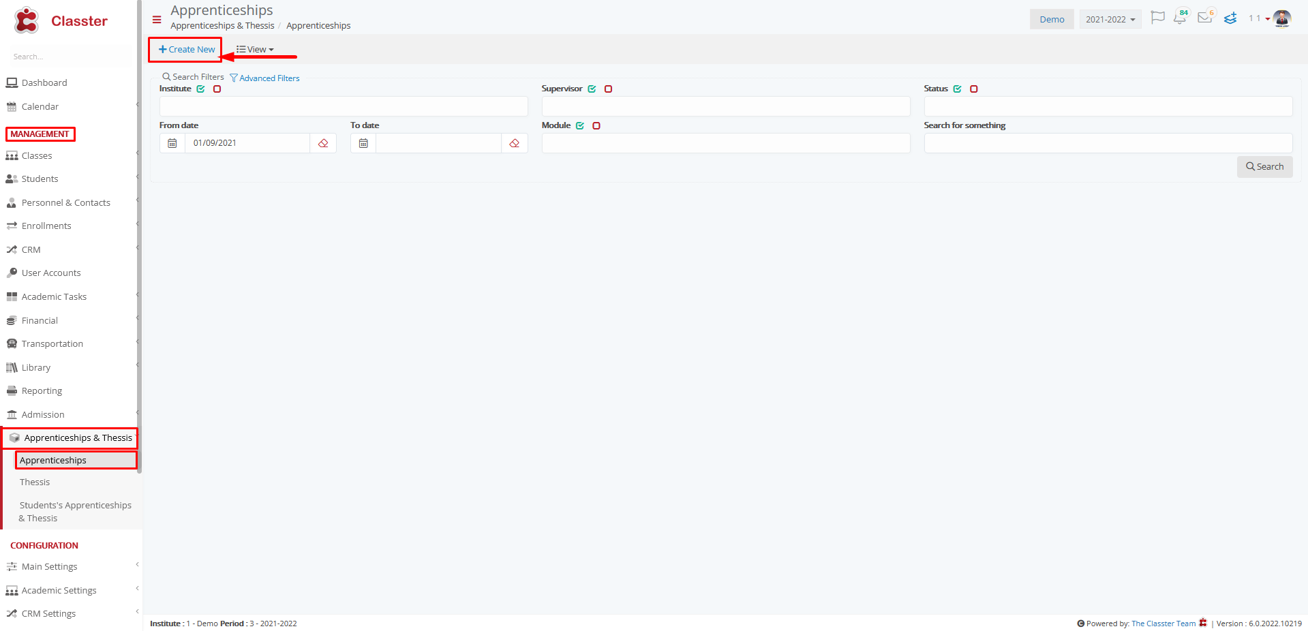Click the Search button

point(1264,166)
